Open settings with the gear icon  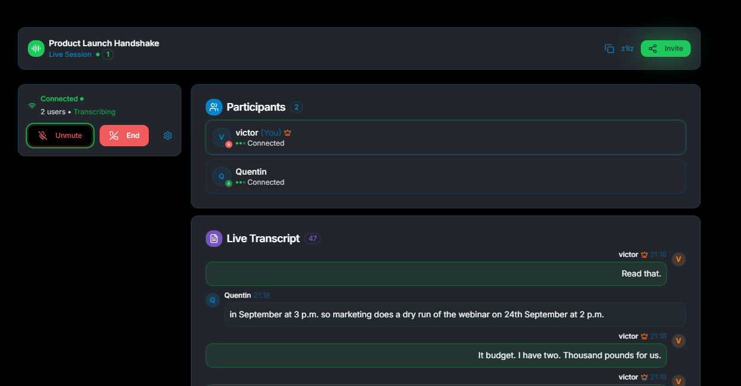tap(168, 136)
